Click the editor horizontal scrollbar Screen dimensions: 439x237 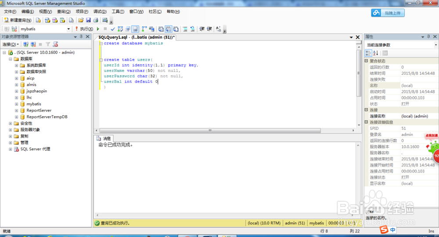(210, 131)
